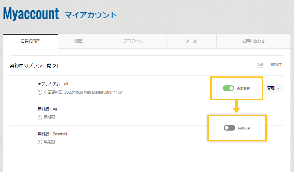294x172 pixels.
Task: Click the clock icon in 無料版：Baseball row
Action: click(x=40, y=142)
